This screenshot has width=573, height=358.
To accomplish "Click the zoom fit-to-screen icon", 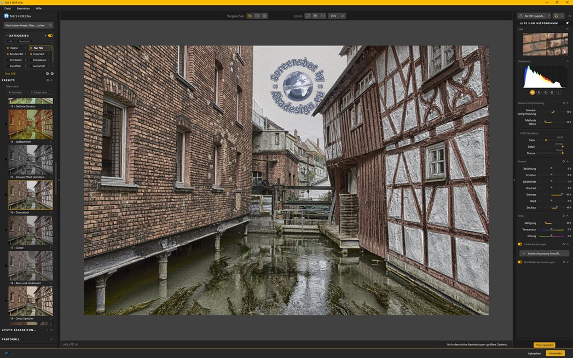I will (308, 16).
